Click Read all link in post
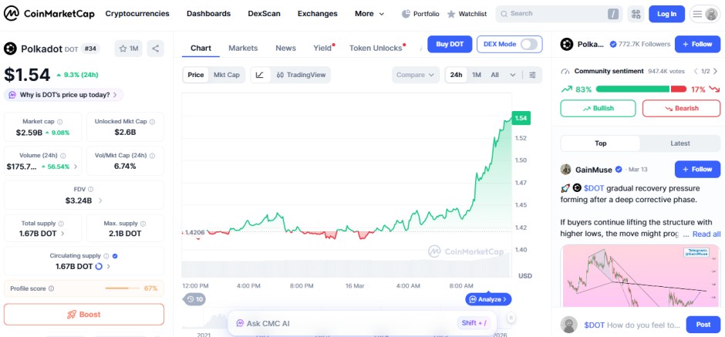The width and height of the screenshot is (725, 337). pyautogui.click(x=706, y=234)
